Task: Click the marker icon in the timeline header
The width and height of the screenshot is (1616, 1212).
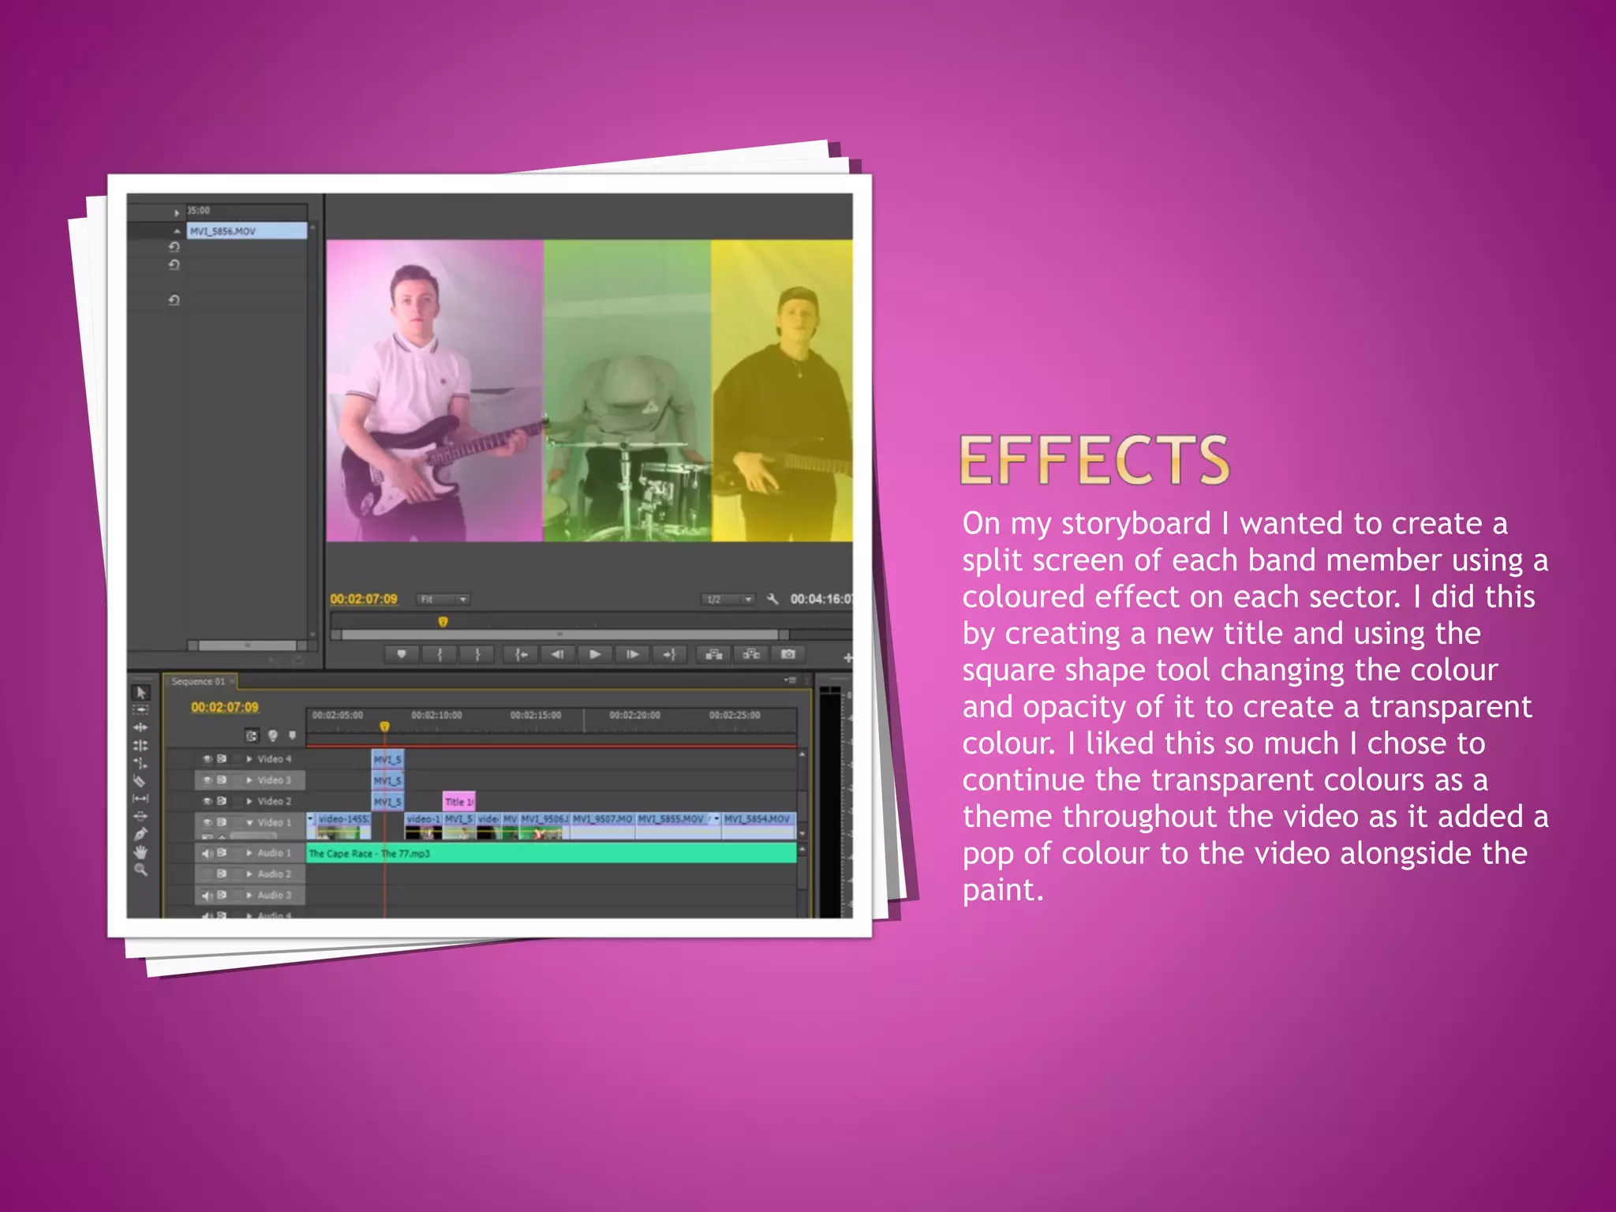Action: [293, 735]
